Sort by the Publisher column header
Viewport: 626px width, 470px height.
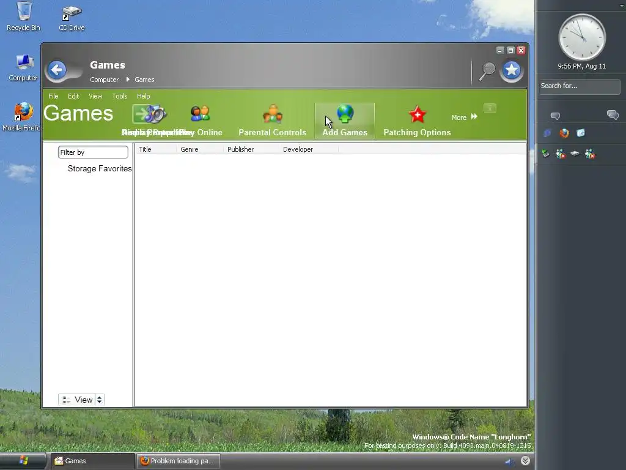coord(251,149)
